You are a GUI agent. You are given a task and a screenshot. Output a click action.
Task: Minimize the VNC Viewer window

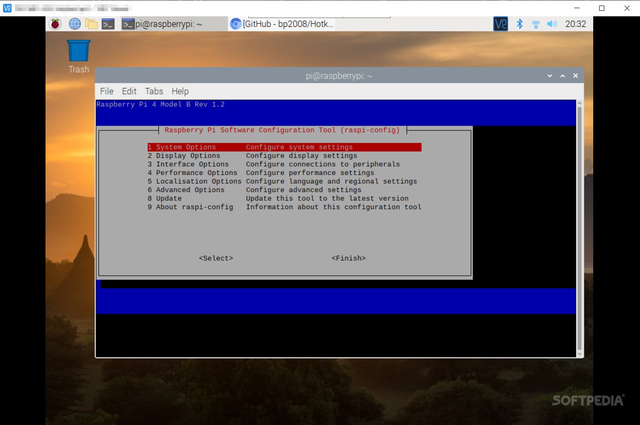(577, 8)
